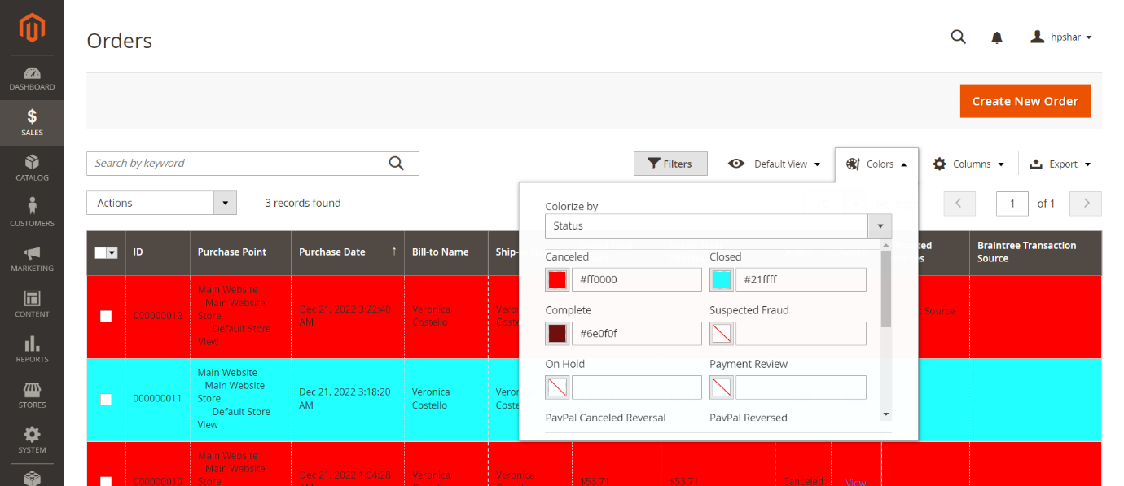This screenshot has height=486, width=1124.
Task: Click the notifications bell icon
Action: [x=996, y=37]
